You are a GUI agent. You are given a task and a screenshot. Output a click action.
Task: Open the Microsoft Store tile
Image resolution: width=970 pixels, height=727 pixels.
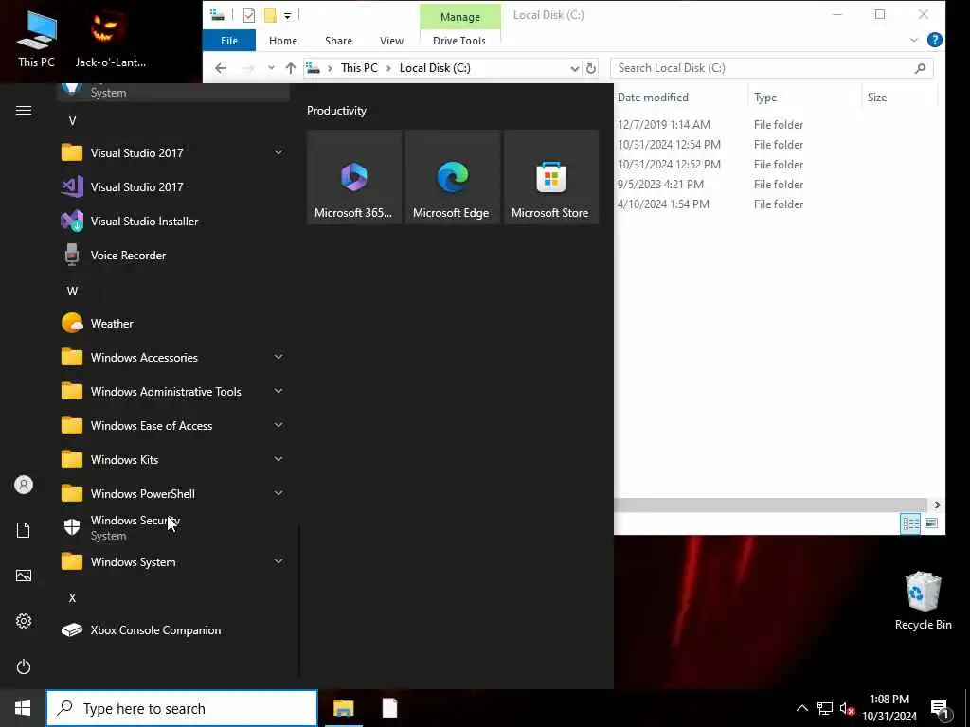click(x=550, y=177)
